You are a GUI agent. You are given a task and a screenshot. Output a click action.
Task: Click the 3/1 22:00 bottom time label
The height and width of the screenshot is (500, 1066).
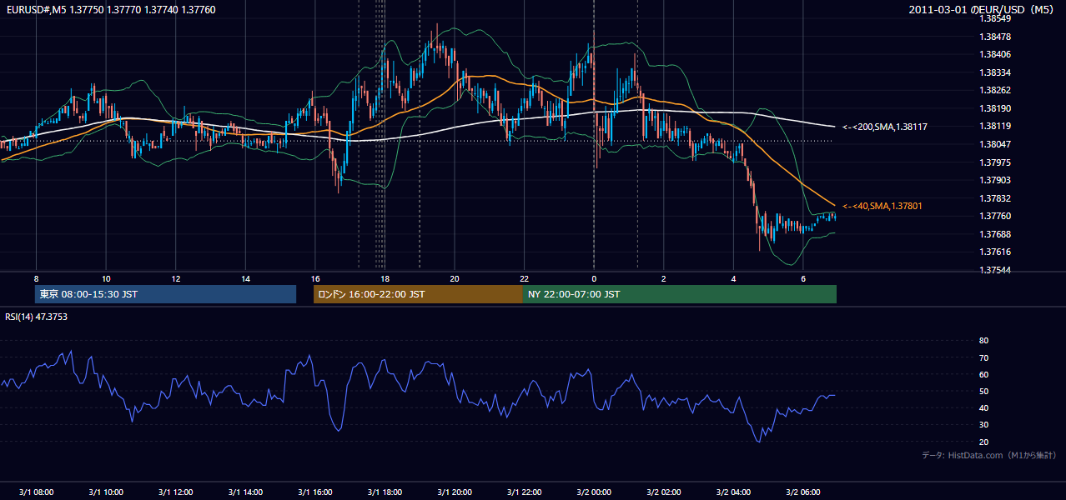524,492
